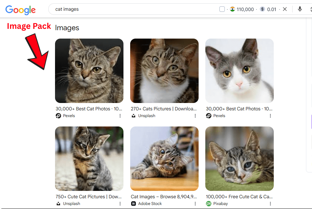Open three-dot menu for the 750+ Cute Cat Pictures result
312x209 pixels.
click(x=120, y=204)
